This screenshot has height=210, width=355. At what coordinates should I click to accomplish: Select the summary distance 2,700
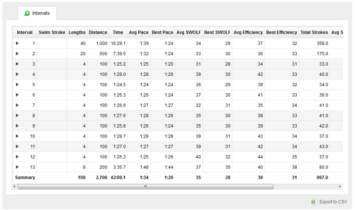(x=101, y=177)
